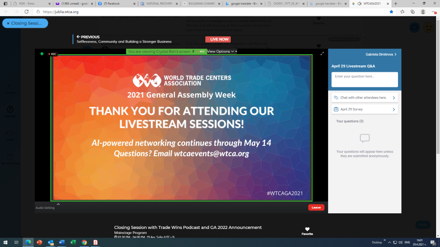Open the Agenda sidebar icon

(10, 111)
